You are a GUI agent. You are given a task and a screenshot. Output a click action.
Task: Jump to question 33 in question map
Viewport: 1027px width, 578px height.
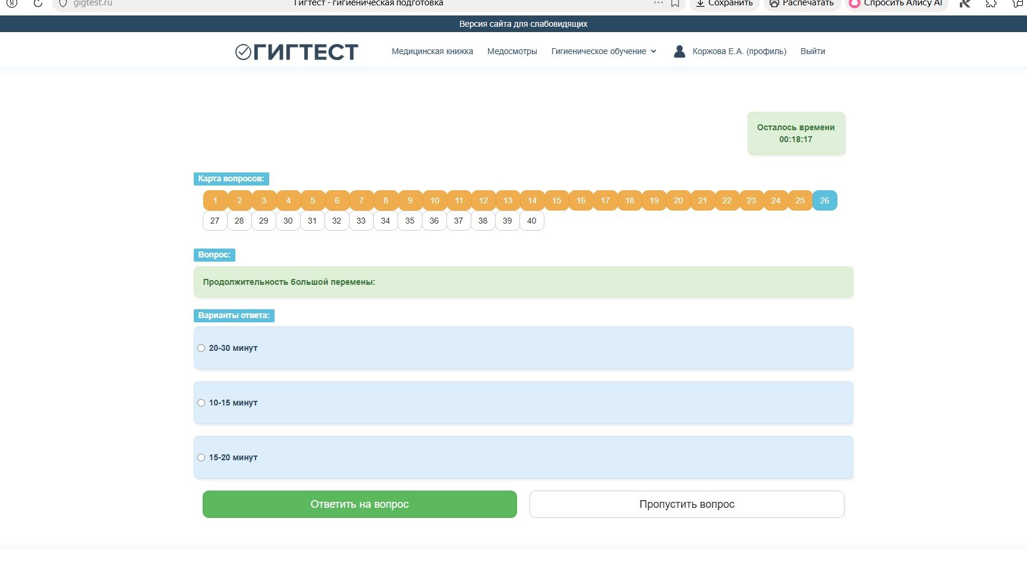pyautogui.click(x=361, y=221)
